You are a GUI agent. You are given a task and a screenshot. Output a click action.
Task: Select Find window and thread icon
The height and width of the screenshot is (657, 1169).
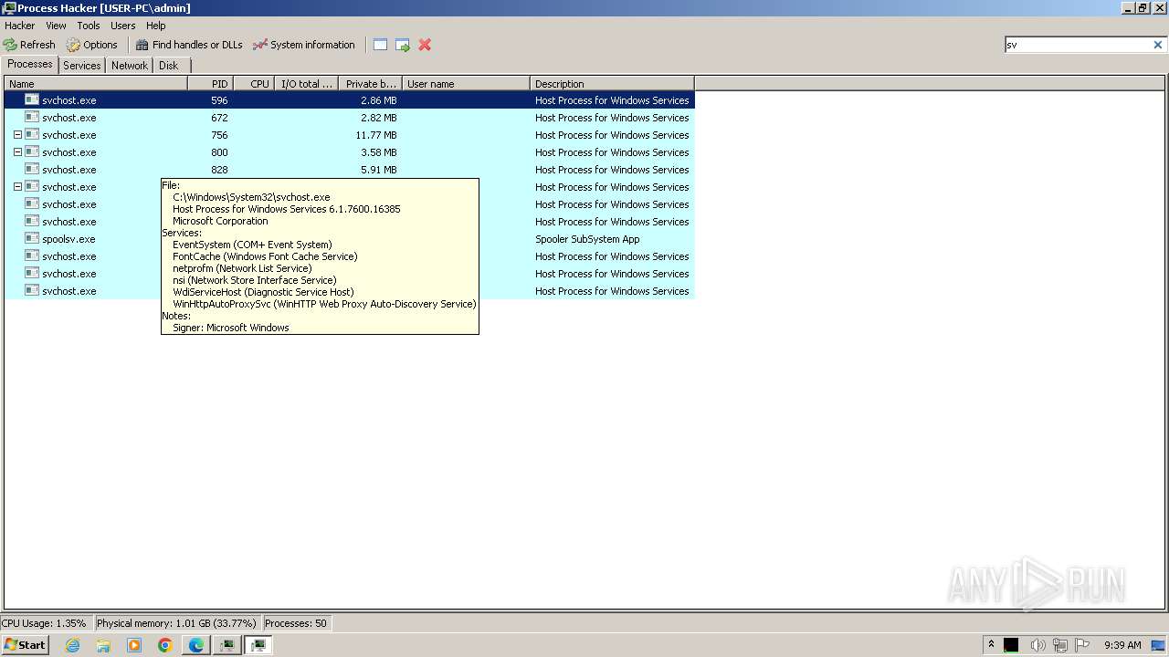click(403, 45)
